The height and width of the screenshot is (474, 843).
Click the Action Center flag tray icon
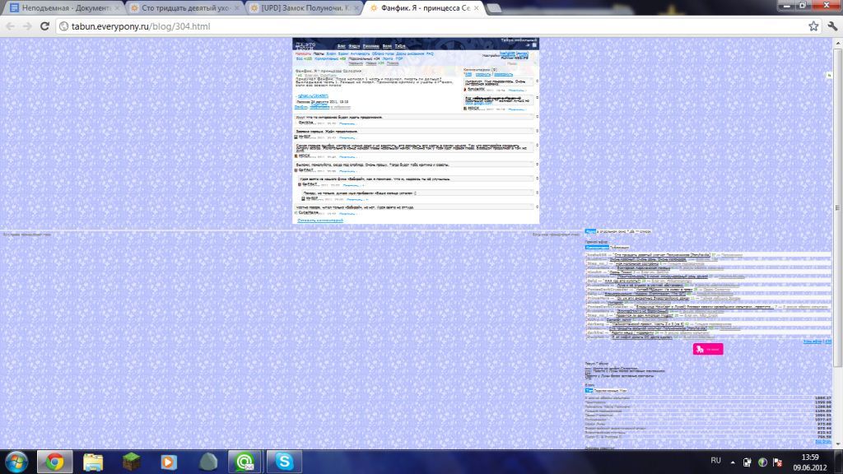(777, 462)
